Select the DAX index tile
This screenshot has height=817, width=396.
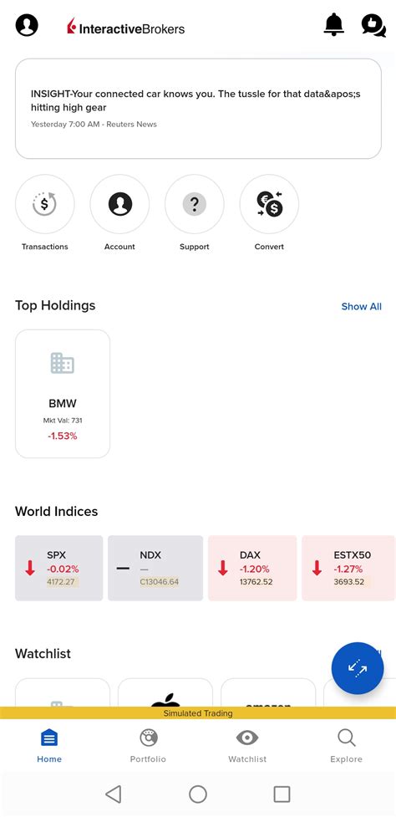(x=252, y=568)
